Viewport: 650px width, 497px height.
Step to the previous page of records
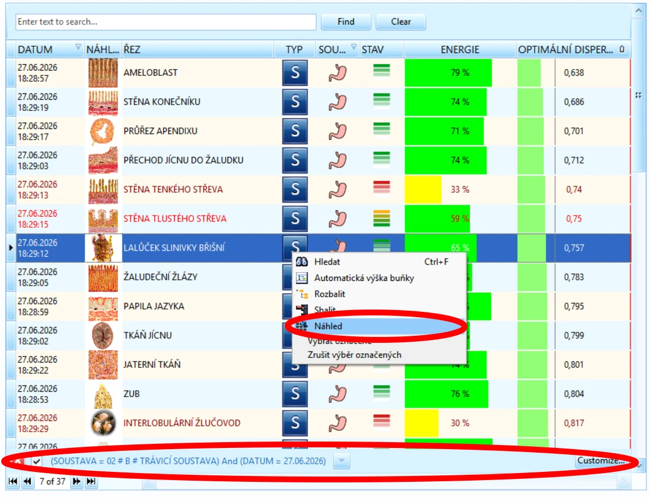27,481
